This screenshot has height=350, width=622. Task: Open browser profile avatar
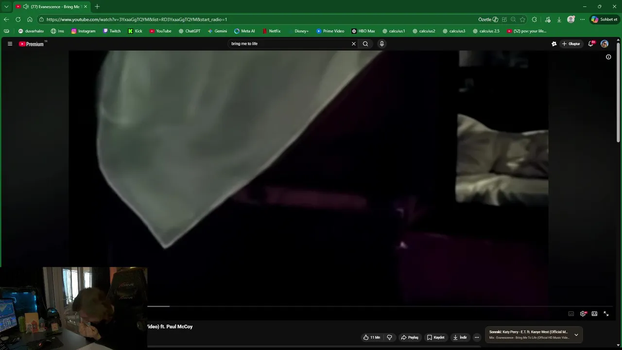coord(571,19)
